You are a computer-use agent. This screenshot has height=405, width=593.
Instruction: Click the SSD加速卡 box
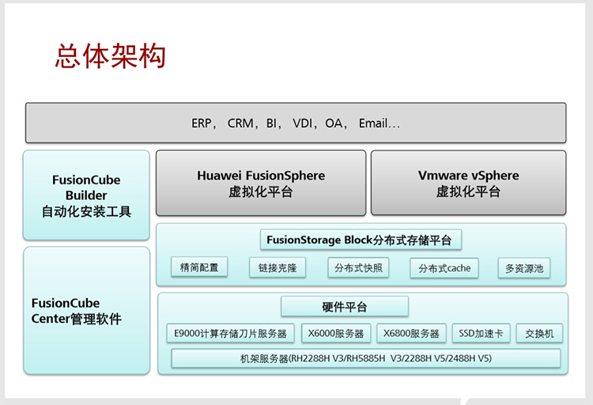[481, 334]
